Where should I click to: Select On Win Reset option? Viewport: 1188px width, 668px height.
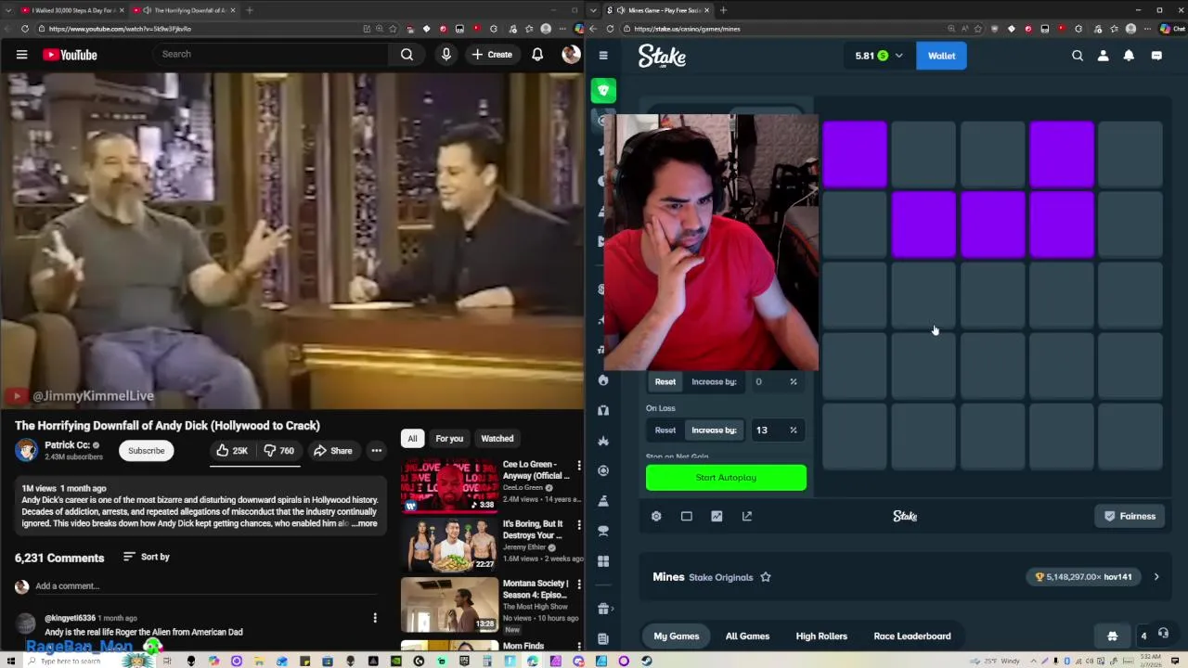[665, 381]
